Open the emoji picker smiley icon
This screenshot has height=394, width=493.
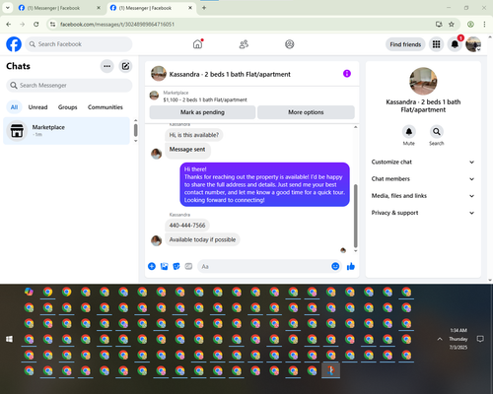(x=335, y=266)
